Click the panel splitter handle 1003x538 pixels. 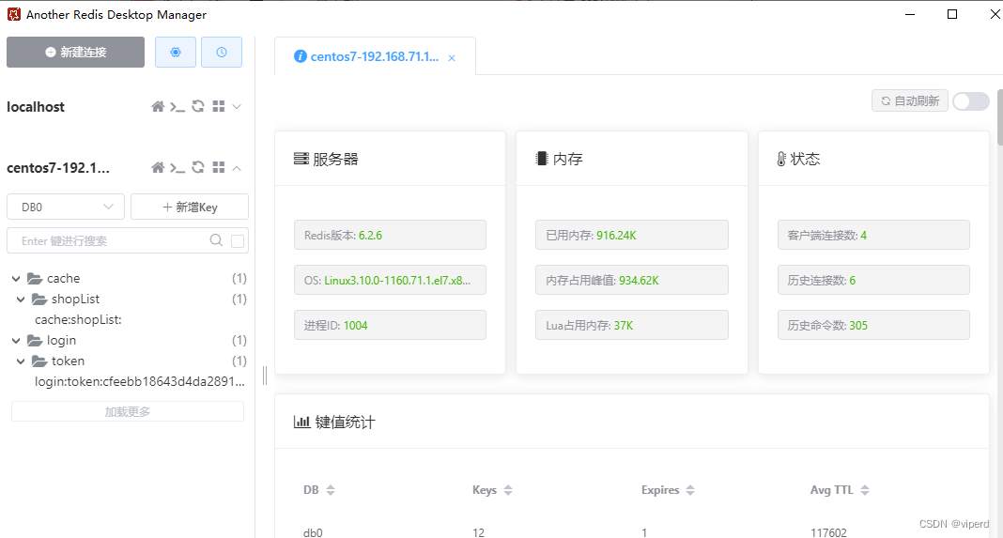click(x=265, y=376)
